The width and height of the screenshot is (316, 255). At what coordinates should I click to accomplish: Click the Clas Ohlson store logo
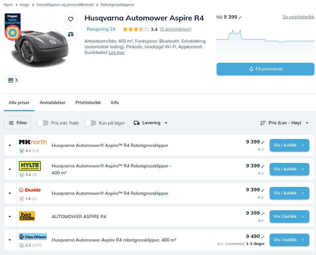(x=33, y=237)
